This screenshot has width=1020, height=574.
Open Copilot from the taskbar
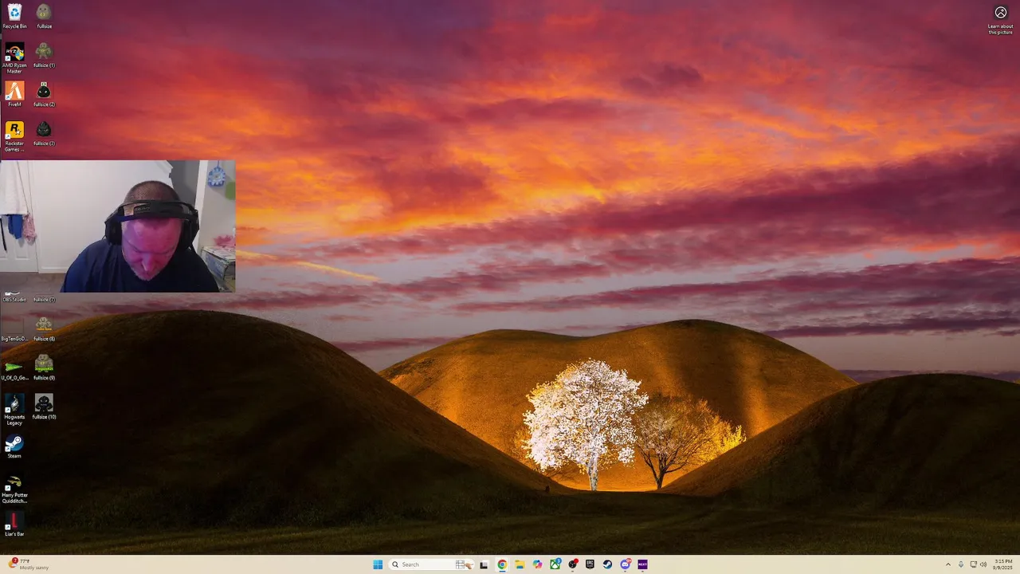pos(537,564)
